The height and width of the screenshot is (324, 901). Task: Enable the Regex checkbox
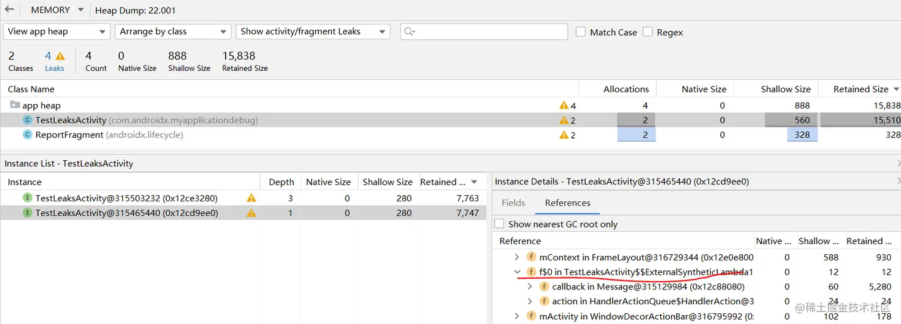648,32
